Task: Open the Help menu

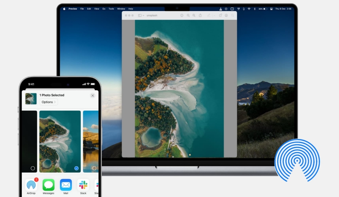Action: (131, 9)
